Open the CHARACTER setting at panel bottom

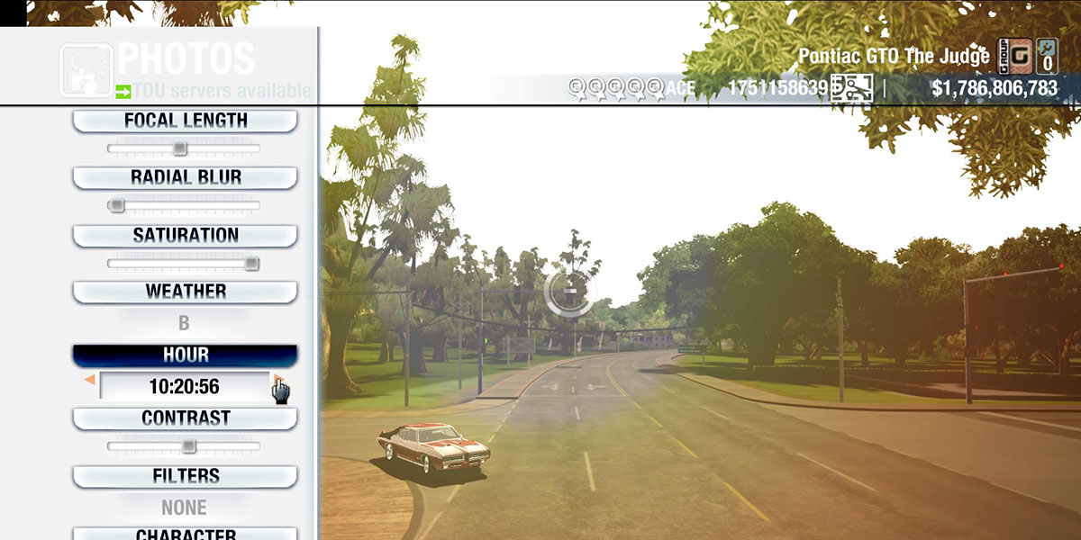tap(185, 534)
